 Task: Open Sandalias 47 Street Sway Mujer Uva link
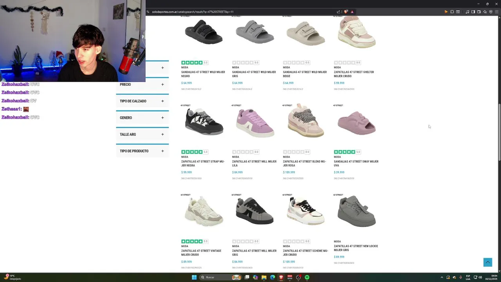click(356, 163)
